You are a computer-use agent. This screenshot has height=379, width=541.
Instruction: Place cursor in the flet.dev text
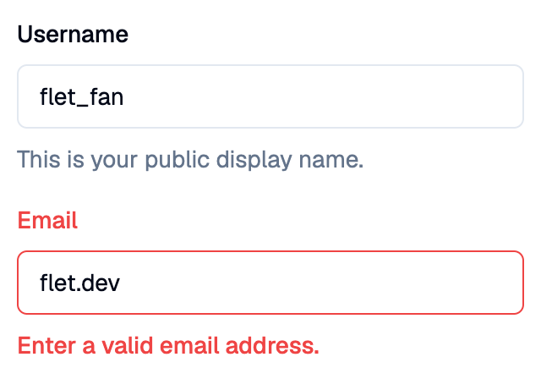(x=79, y=283)
